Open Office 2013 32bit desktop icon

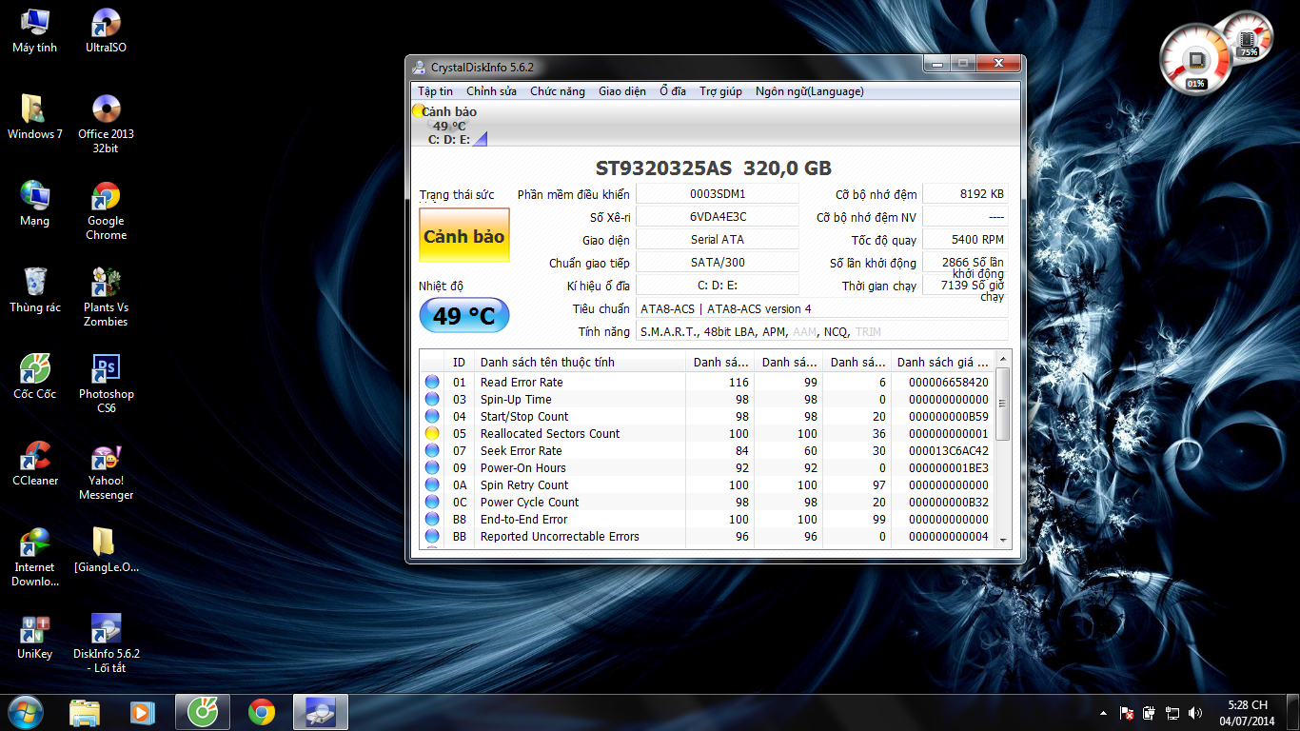click(x=106, y=125)
